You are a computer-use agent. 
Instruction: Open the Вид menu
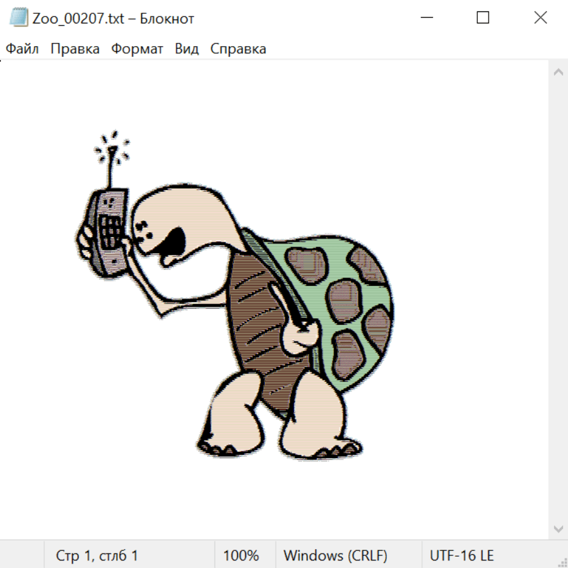(186, 49)
